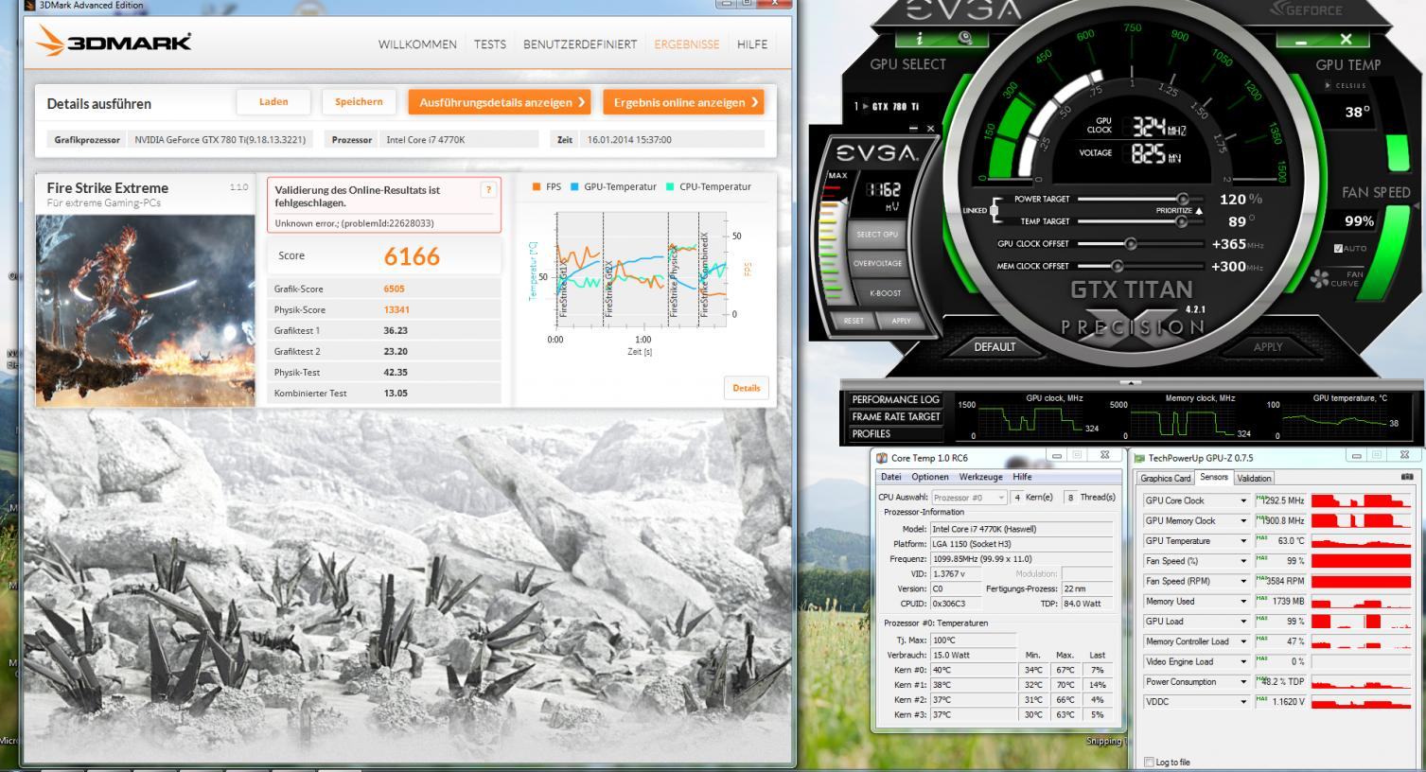Viewport: 1426px width, 772px height.
Task: Collapse the Precision monitoring panel arrow
Action: click(x=1131, y=382)
